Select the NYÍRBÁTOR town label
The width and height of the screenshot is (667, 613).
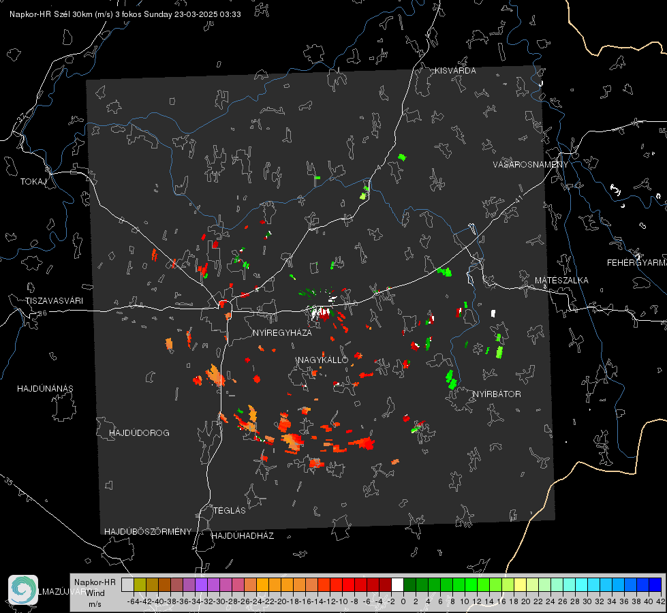click(x=497, y=394)
